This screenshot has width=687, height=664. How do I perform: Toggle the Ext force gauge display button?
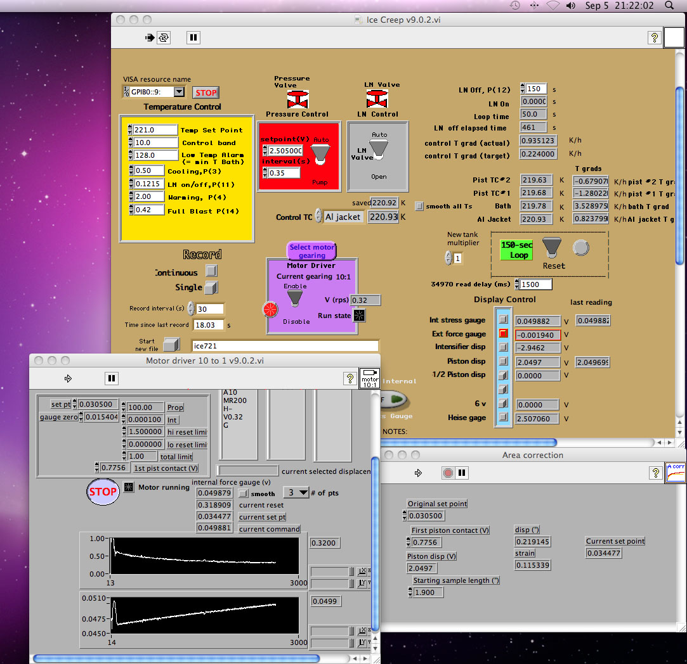pyautogui.click(x=503, y=334)
